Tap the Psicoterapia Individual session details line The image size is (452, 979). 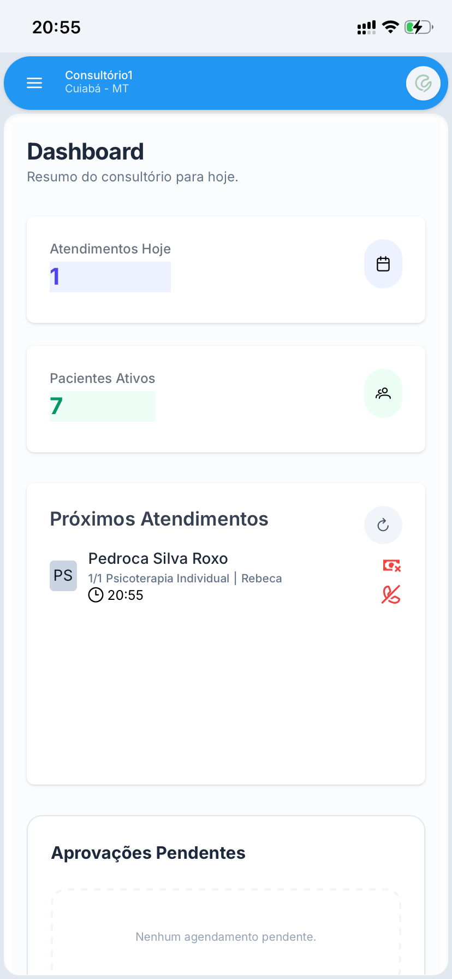(x=185, y=579)
